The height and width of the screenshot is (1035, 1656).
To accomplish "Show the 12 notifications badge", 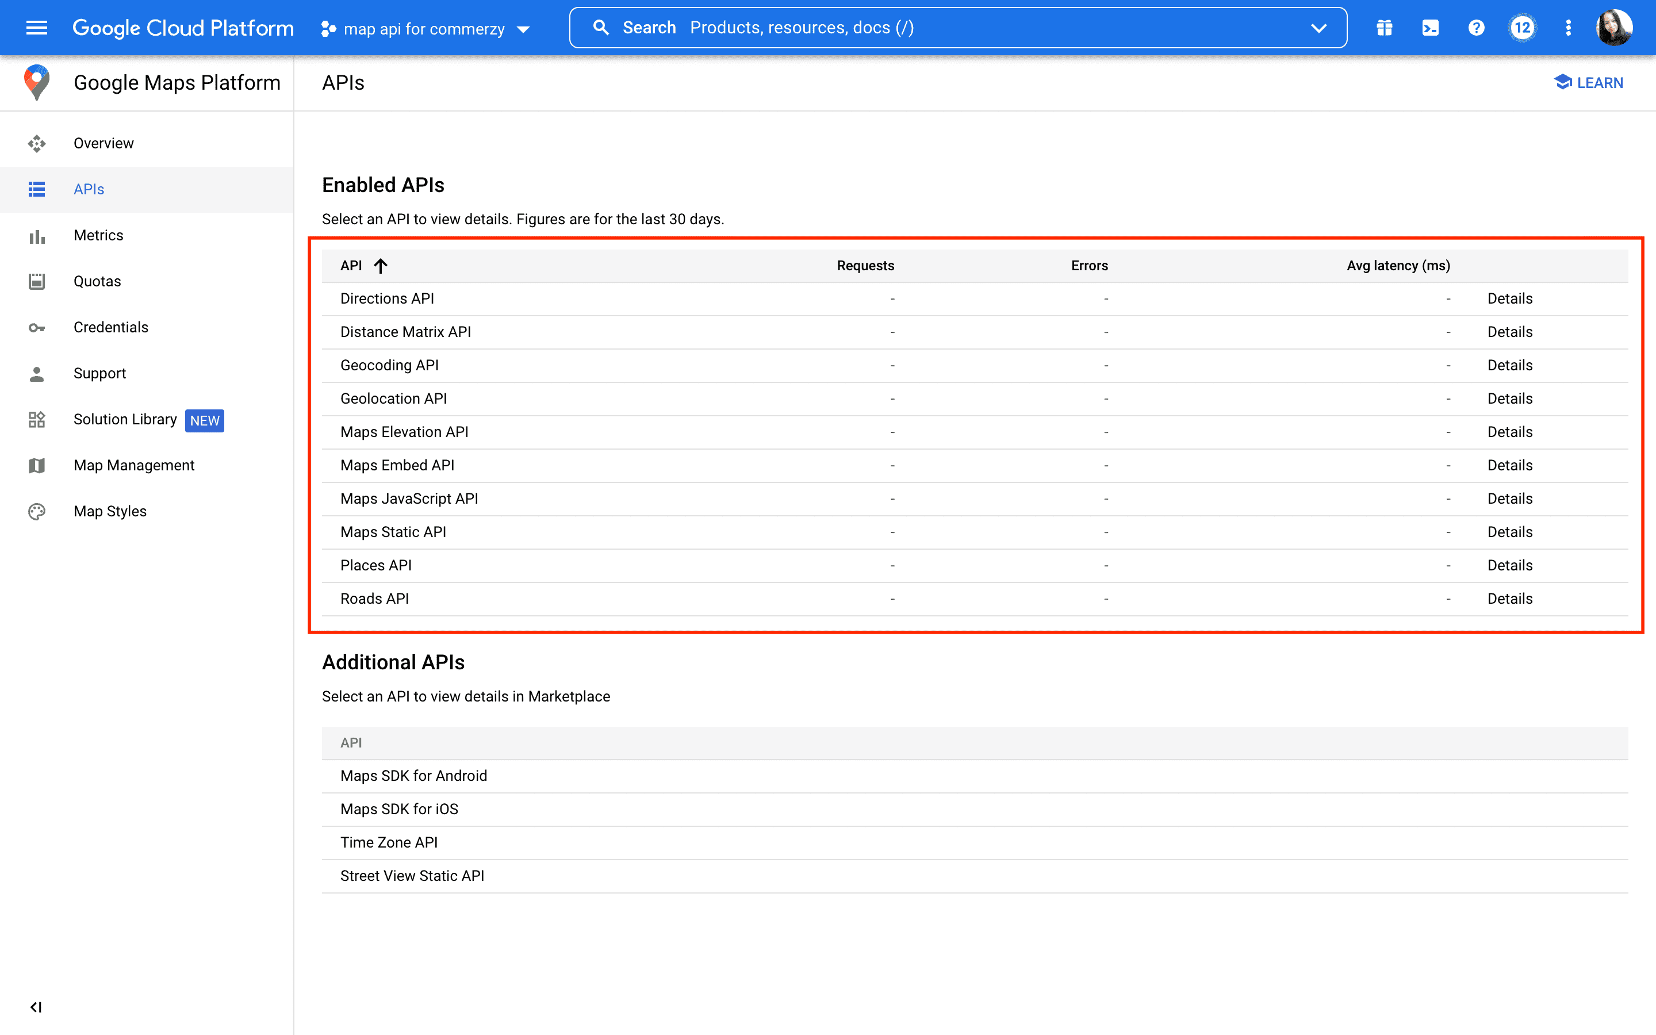I will [x=1522, y=28].
